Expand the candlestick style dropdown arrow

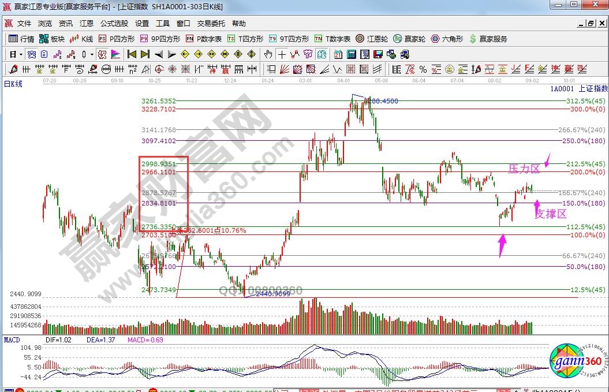click(92, 54)
